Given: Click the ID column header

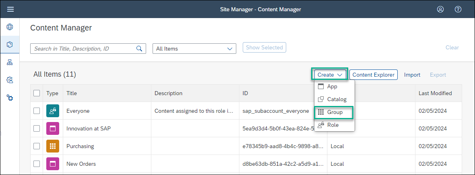Looking at the screenshot, I should [x=283, y=93].
